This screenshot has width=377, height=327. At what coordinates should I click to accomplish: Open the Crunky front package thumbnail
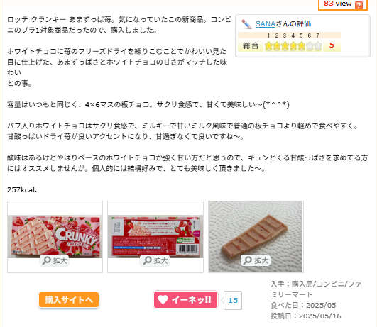point(55,236)
